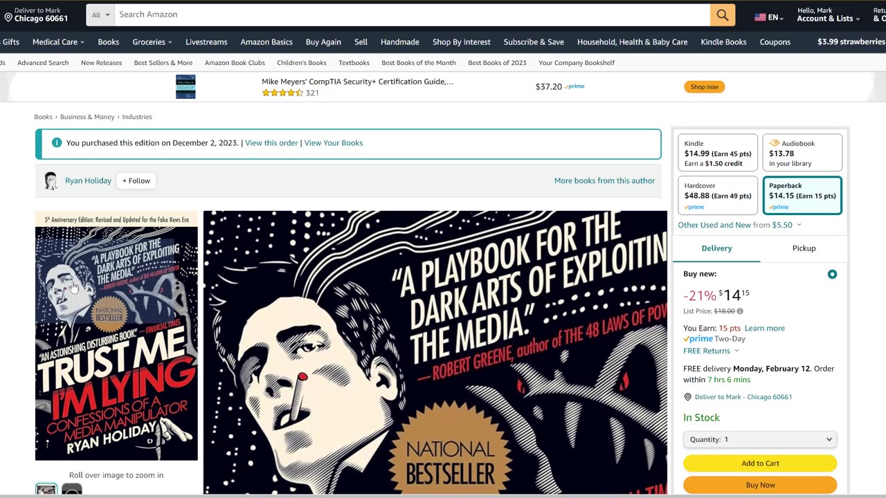Click the orange search magnifier icon
Viewport: 886px width, 498px height.
click(723, 15)
